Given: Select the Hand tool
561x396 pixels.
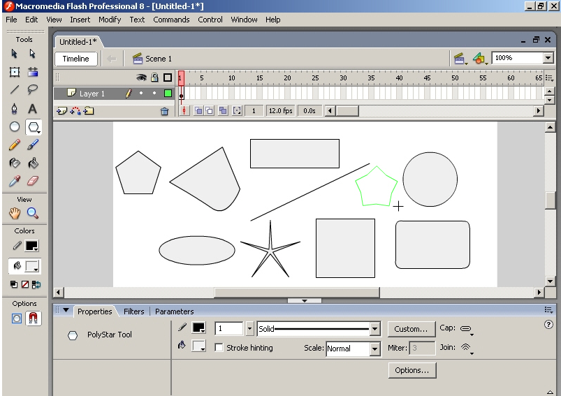Looking at the screenshot, I should [x=14, y=213].
